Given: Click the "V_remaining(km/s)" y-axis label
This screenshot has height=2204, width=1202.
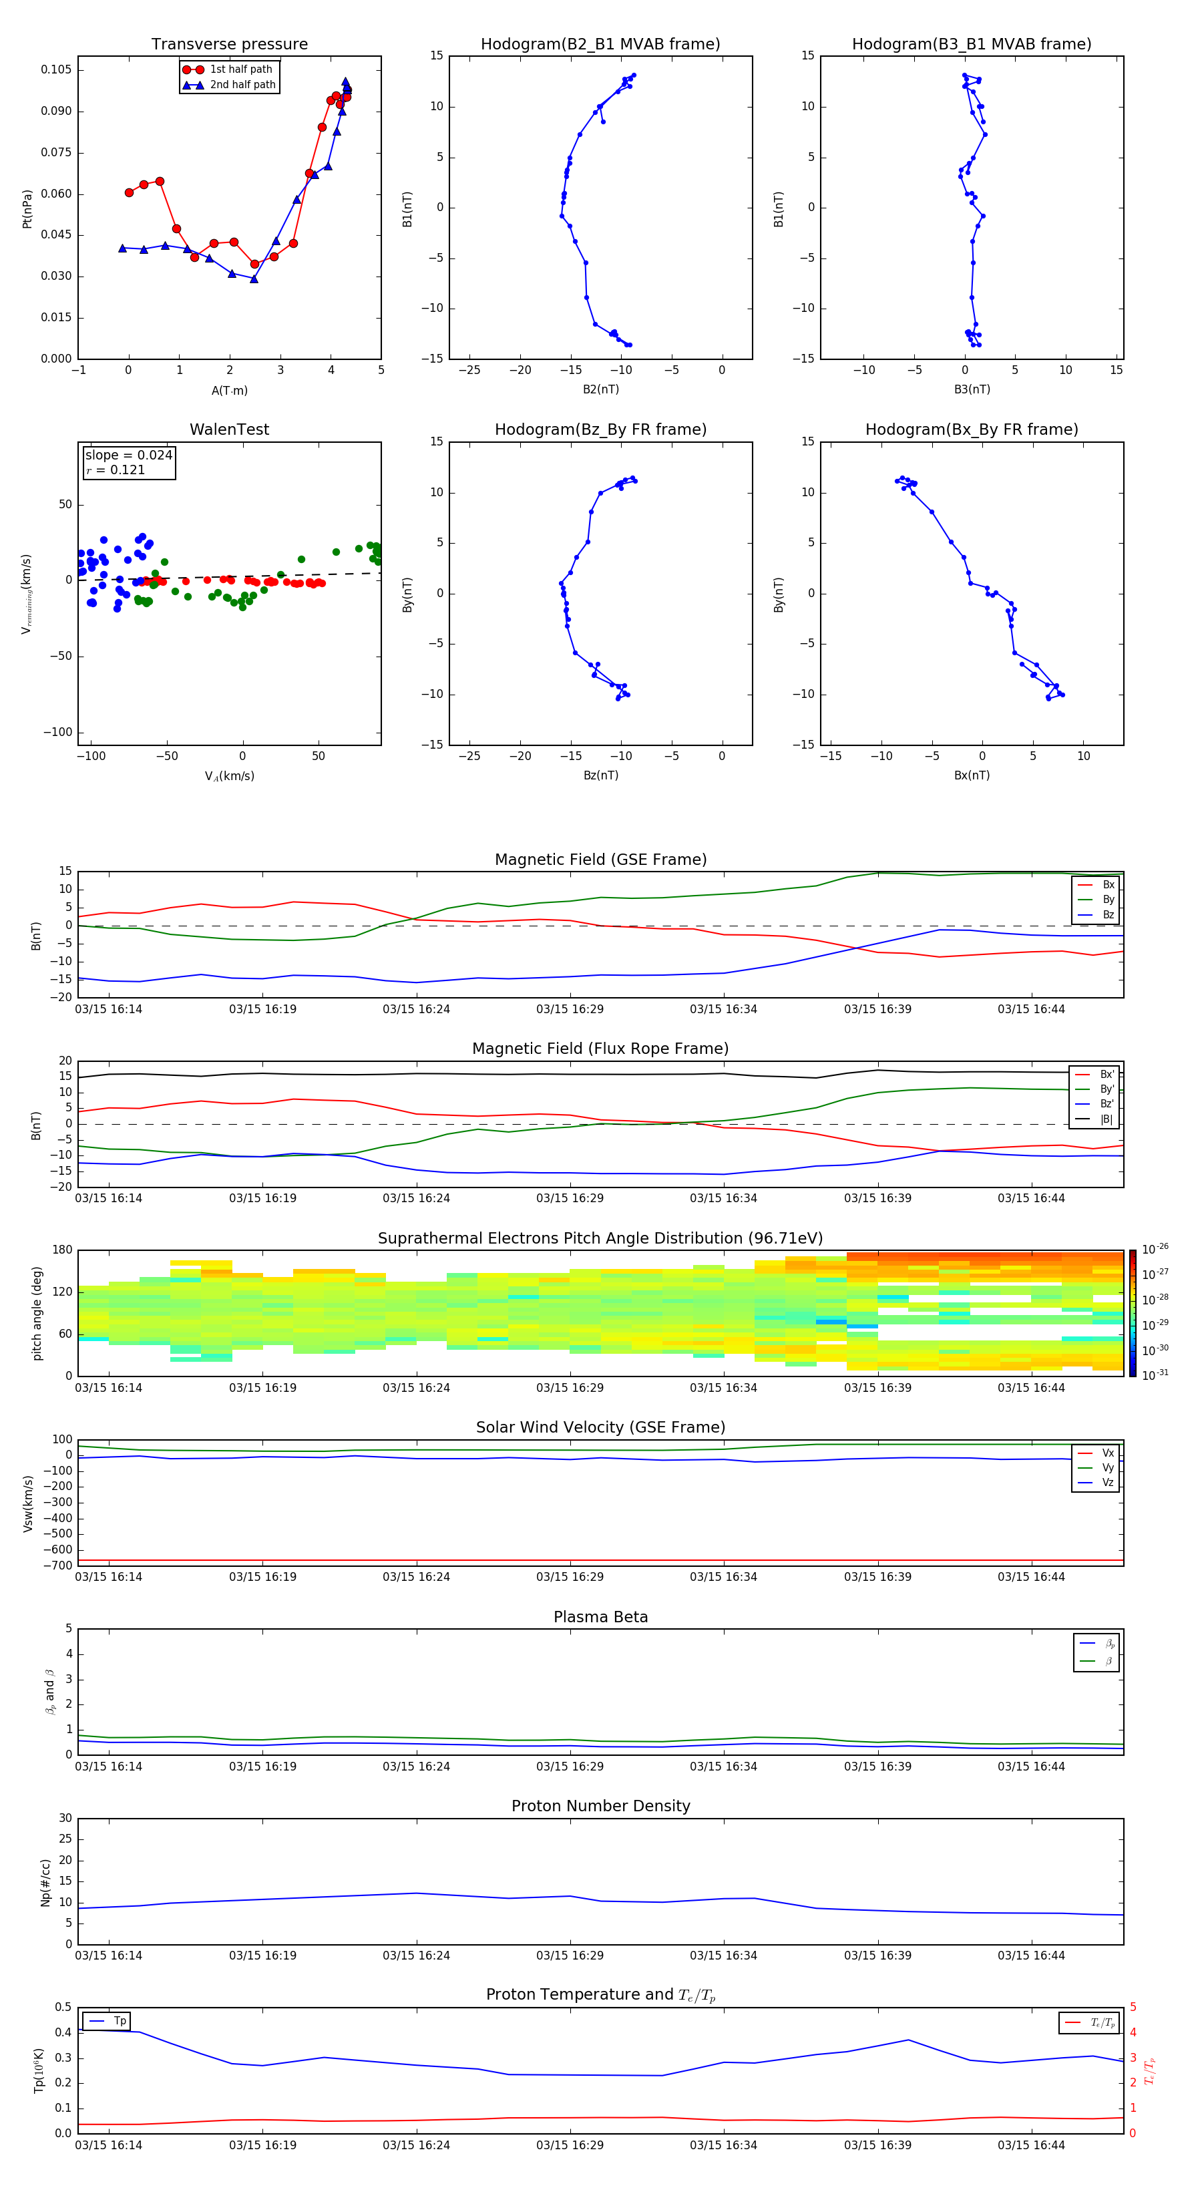Looking at the screenshot, I should point(27,594).
